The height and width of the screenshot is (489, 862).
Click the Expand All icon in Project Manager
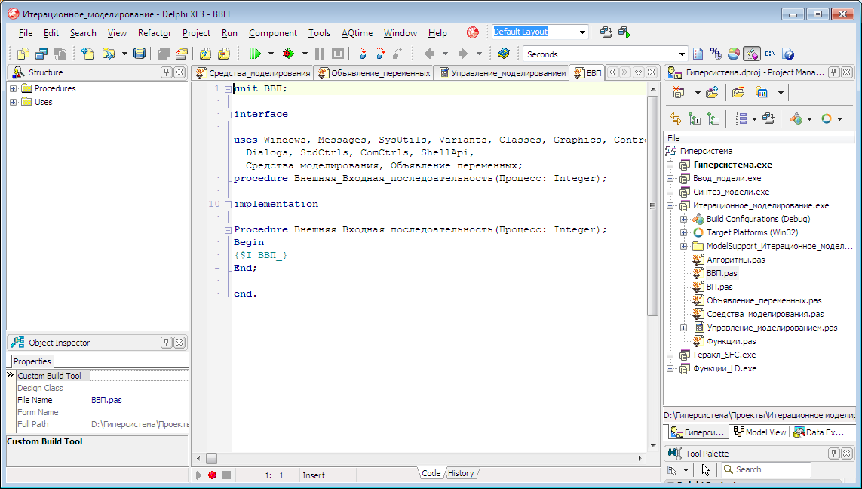pyautogui.click(x=695, y=118)
